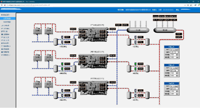Expand the last sidebar item with the dropdown arrow
The width and height of the screenshot is (200, 108).
tap(6, 55)
